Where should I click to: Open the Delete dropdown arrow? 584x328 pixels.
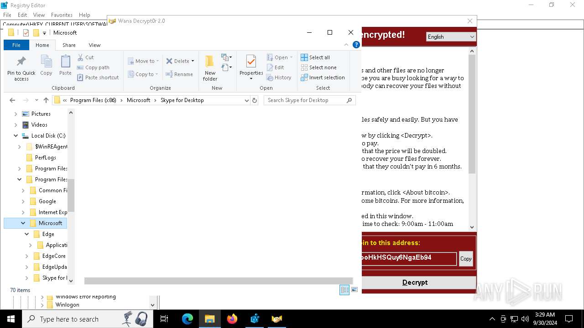tap(193, 61)
